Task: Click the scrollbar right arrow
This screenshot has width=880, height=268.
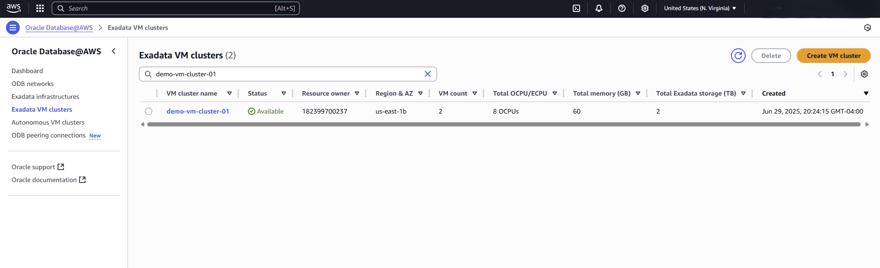Action: 867,124
